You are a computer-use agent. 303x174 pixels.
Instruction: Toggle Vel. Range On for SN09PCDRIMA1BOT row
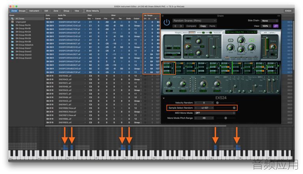pos(145,33)
